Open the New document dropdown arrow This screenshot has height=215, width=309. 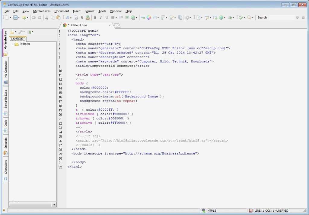[x=10, y=18]
